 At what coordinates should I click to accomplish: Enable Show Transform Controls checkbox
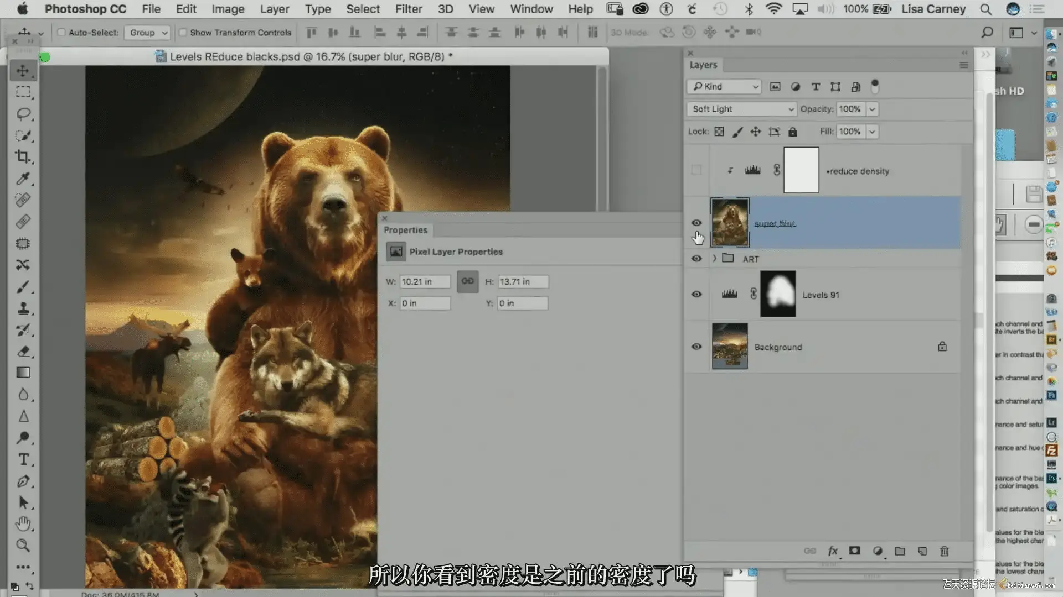point(183,33)
